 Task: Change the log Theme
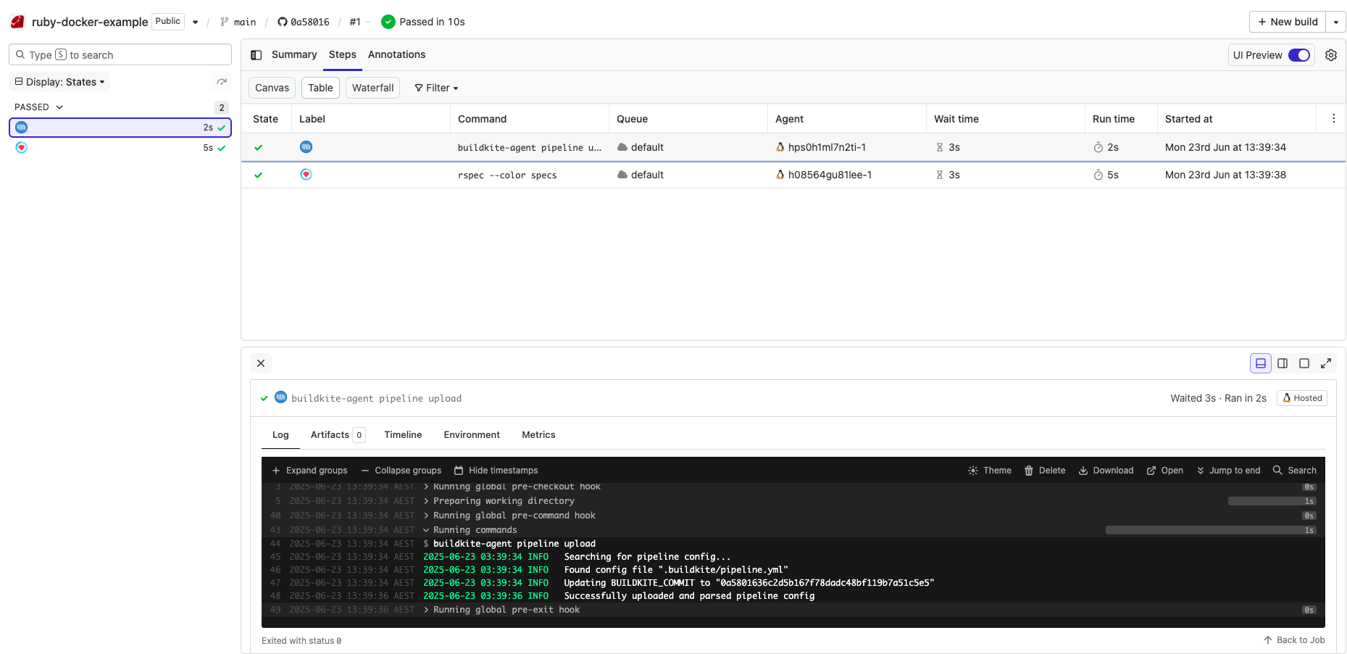(x=990, y=471)
